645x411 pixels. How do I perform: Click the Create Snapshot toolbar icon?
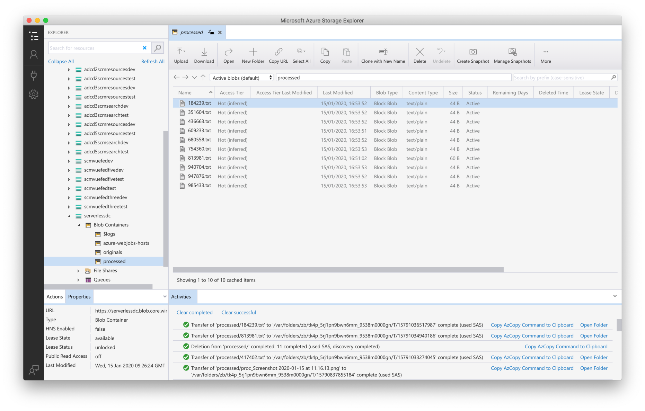472,55
